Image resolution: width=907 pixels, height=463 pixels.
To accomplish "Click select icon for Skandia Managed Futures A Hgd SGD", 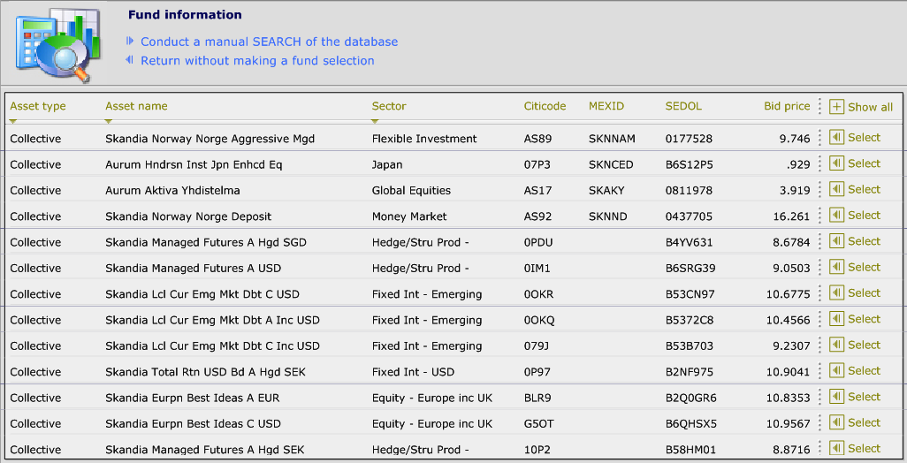I will tap(836, 241).
